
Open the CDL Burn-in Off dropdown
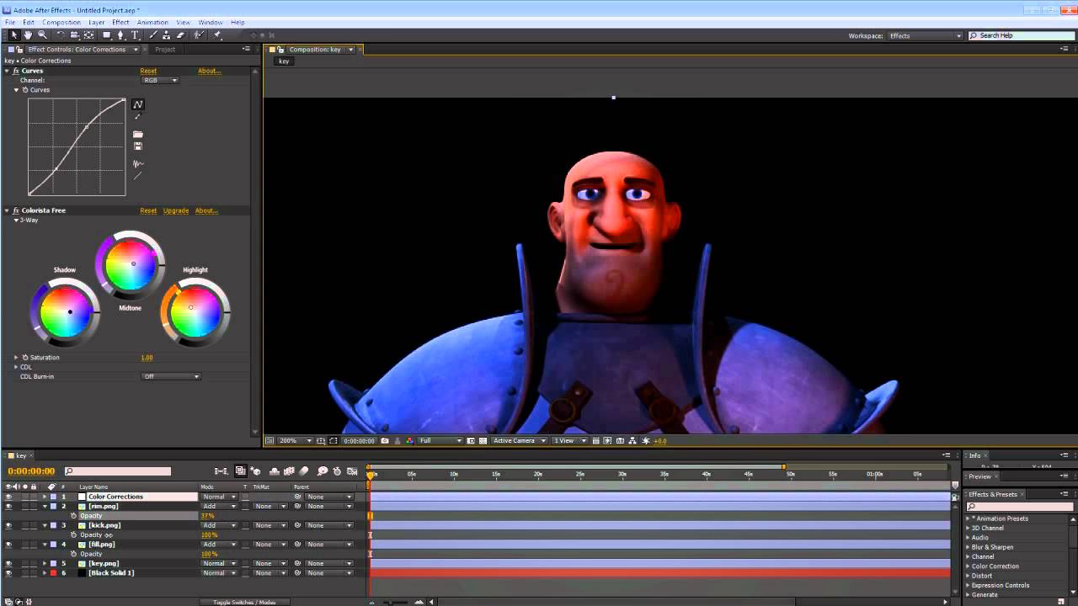[171, 376]
